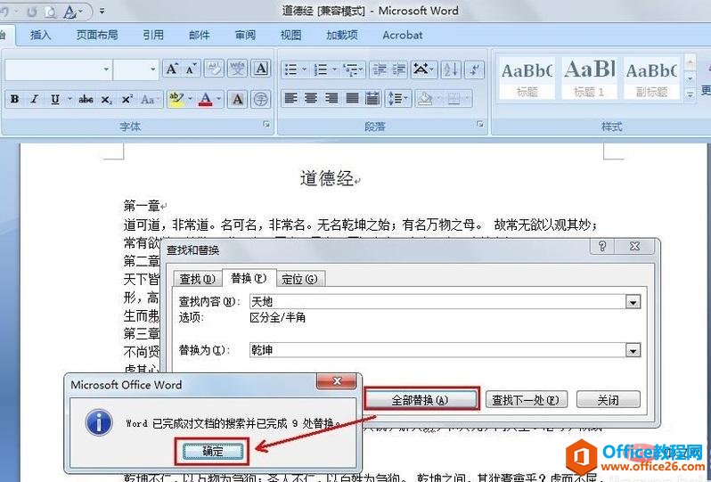Open the Review ribbon tab

pos(245,35)
